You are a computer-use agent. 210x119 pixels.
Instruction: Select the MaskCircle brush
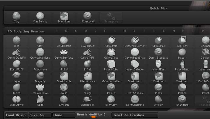coord(64,77)
